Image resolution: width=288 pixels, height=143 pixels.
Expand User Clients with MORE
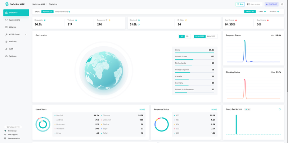coord(142,110)
